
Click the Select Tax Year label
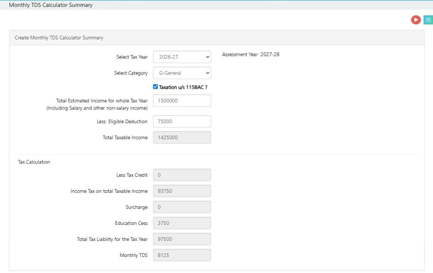[132, 57]
